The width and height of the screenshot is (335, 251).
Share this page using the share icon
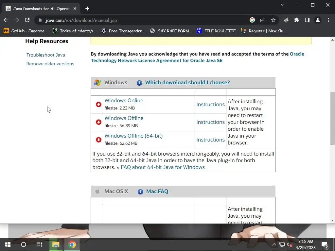tap(263, 20)
